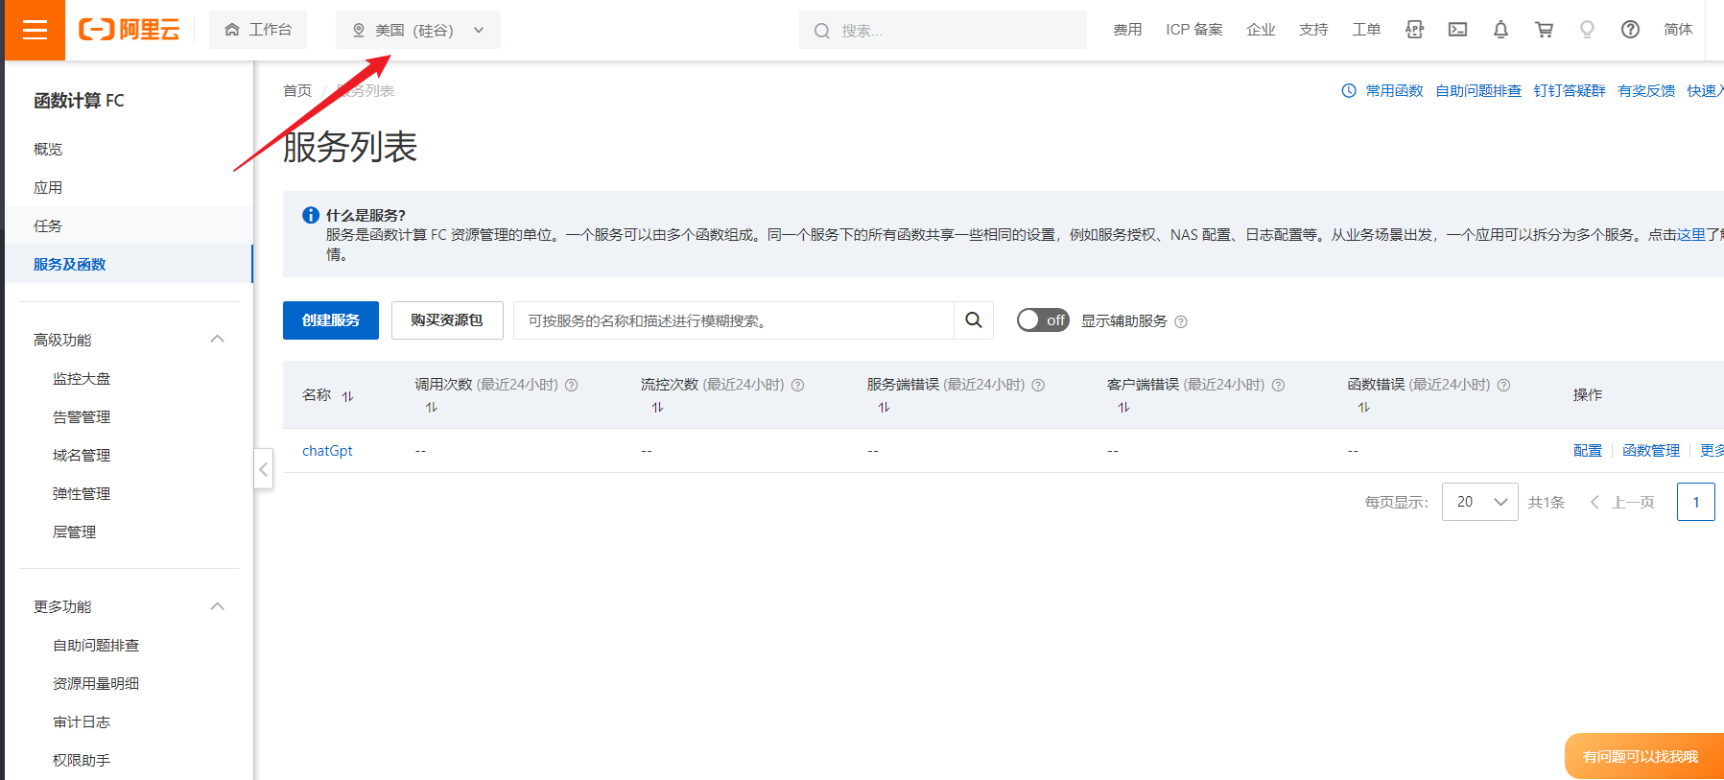Click the 购买资源包 button
This screenshot has height=780, width=1724.
click(447, 320)
